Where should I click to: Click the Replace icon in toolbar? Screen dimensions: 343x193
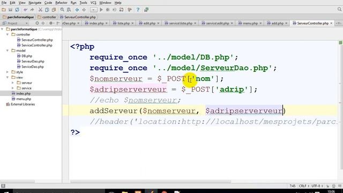(69, 10)
